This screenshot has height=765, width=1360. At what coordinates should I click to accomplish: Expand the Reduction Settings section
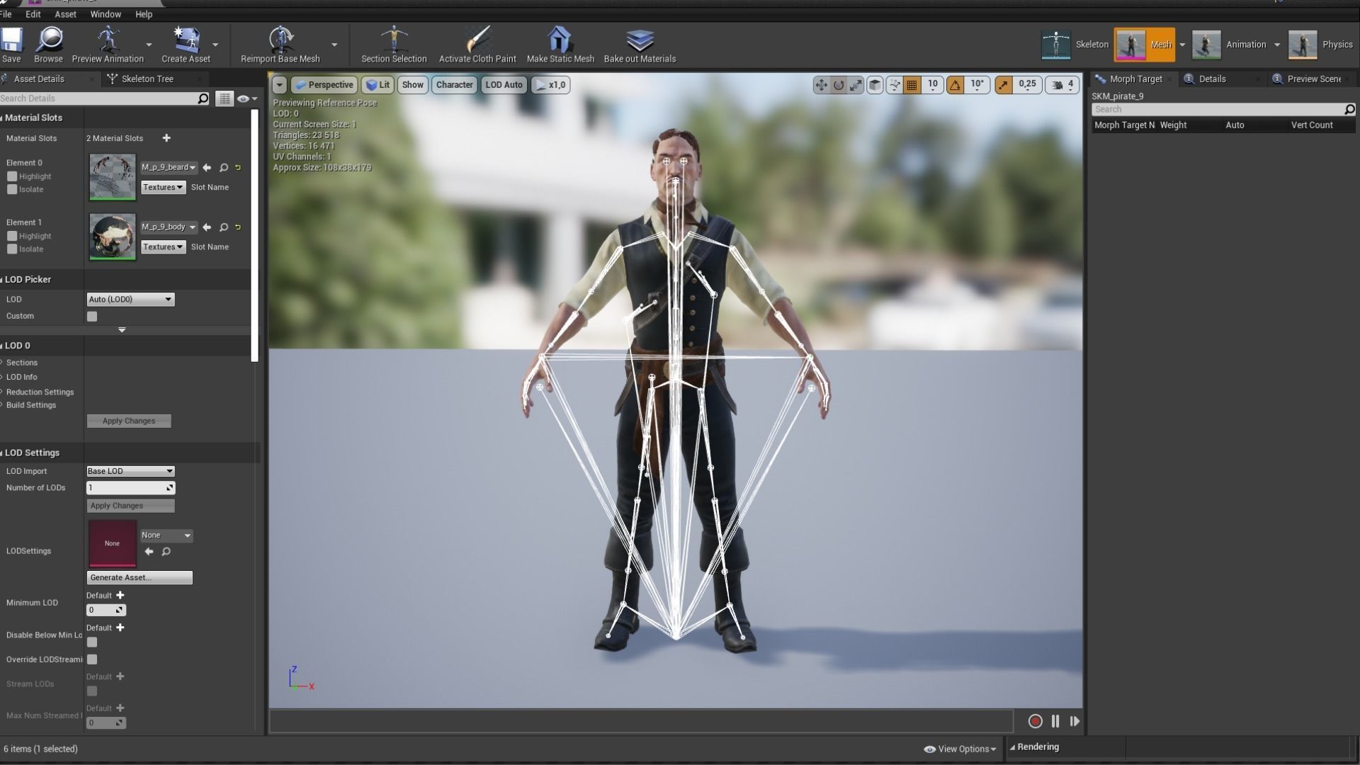40,392
